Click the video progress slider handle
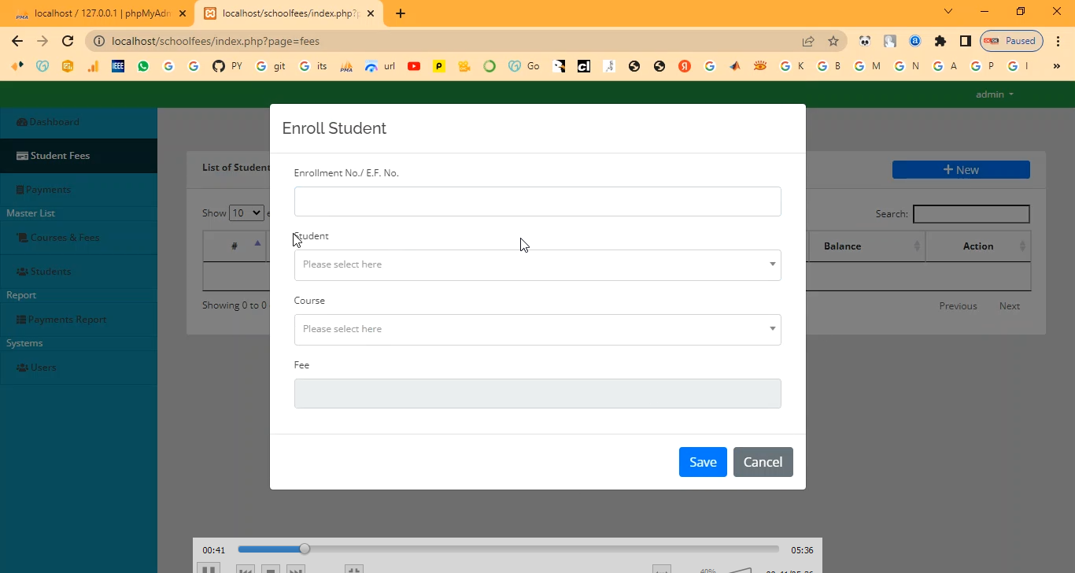 [305, 549]
